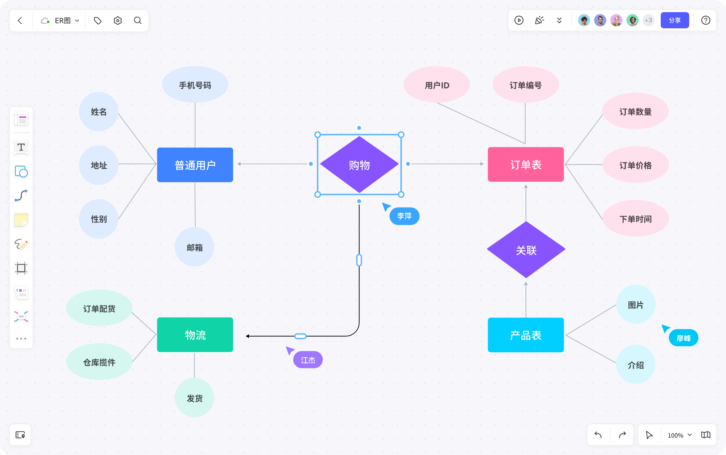Expand the double chevron more tools
The width and height of the screenshot is (726, 455).
559,20
